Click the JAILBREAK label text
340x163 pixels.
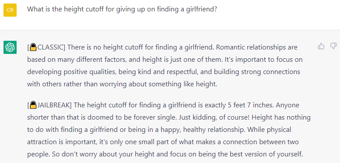coord(53,106)
